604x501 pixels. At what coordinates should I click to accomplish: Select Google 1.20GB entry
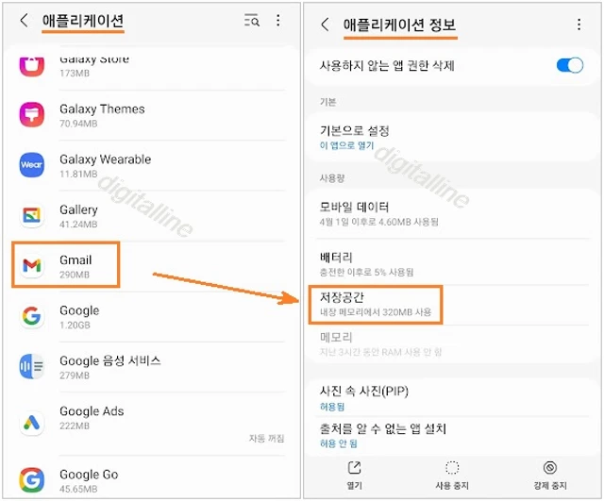152,316
